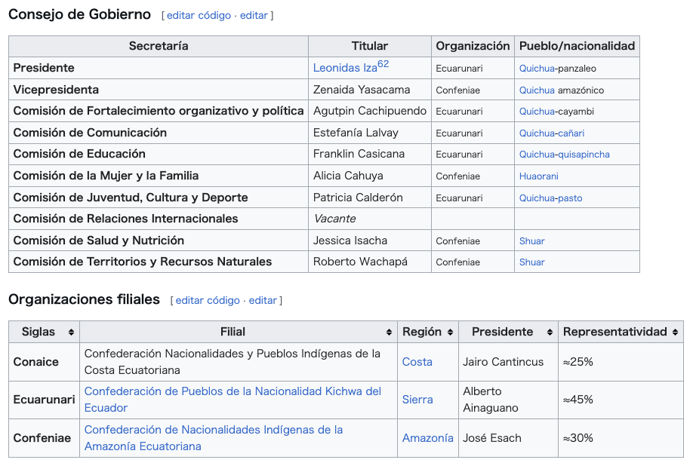The width and height of the screenshot is (693, 469).
Task: Click editar for Consejo de Gobierno section
Action: coord(254,15)
